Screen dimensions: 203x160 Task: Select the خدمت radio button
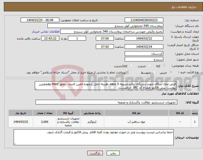[x=150, y=66]
